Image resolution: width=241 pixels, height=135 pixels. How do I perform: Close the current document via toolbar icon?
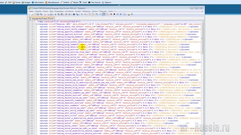[x=45, y=14]
